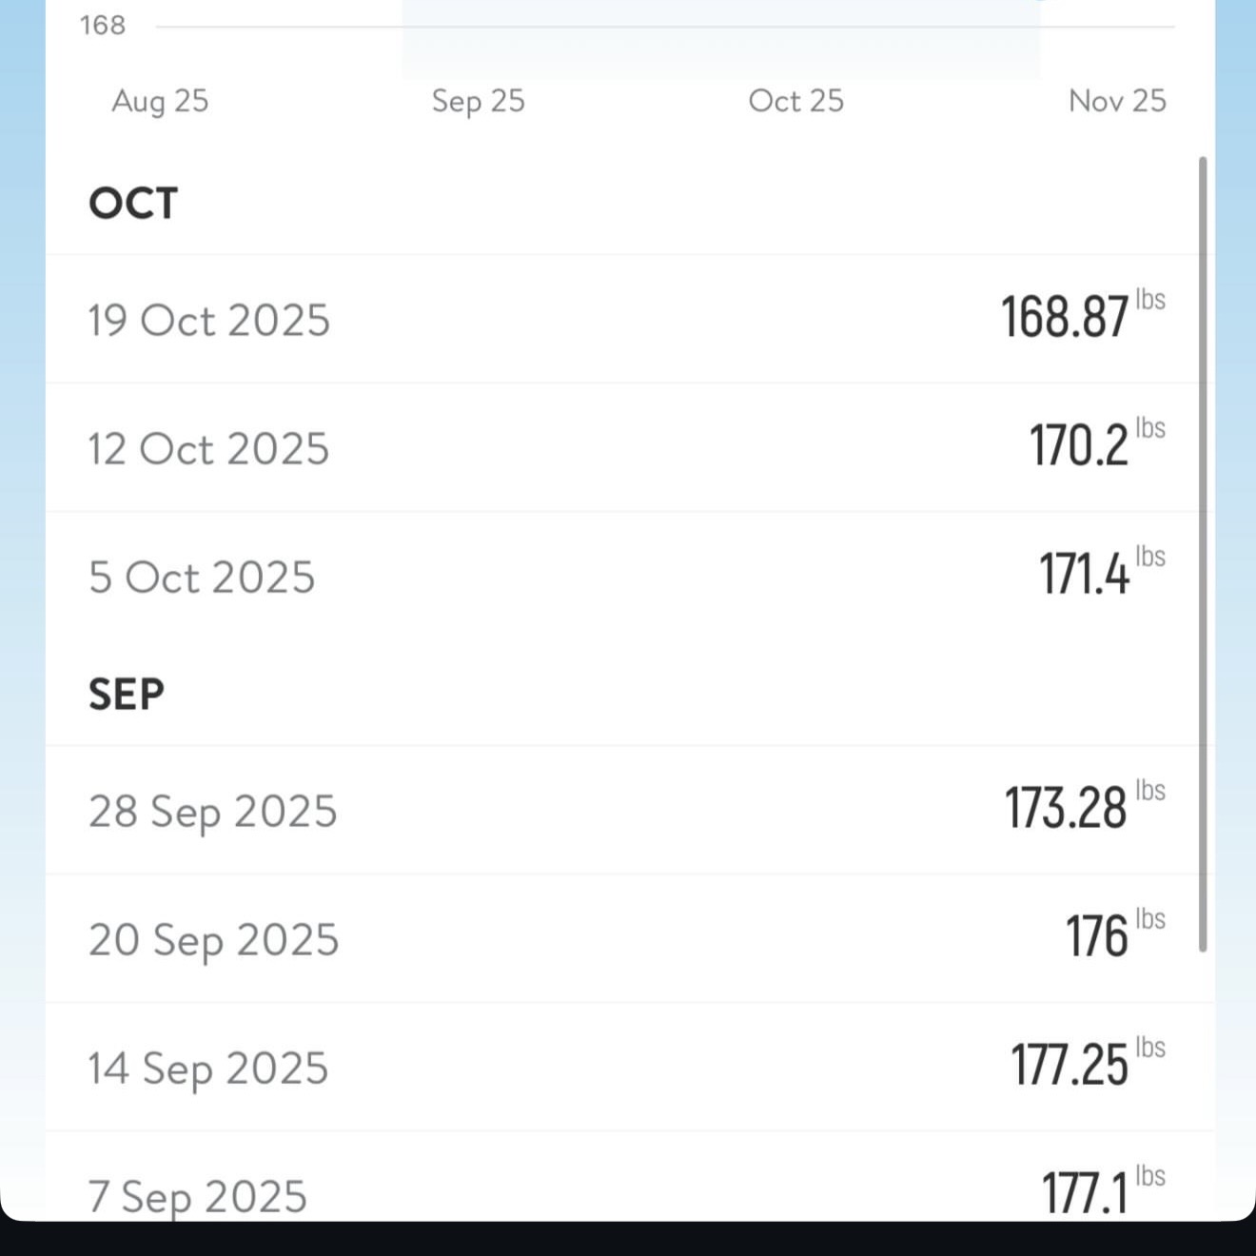Tap the 173.28 lbs weight value
1256x1256 pixels.
pyautogui.click(x=1066, y=809)
